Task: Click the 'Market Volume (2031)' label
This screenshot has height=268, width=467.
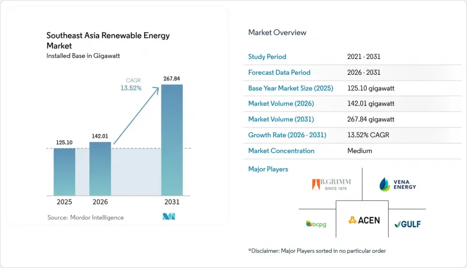Action: click(x=281, y=119)
